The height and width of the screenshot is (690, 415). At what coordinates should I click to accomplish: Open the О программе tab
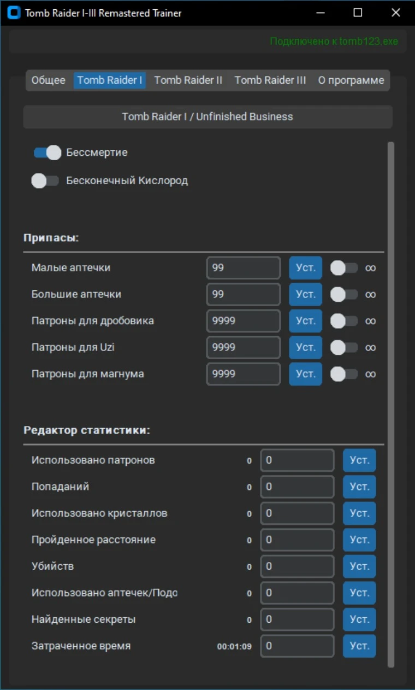[351, 80]
